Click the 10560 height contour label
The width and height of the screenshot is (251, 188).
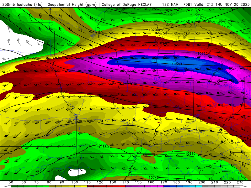pyautogui.click(x=64, y=92)
